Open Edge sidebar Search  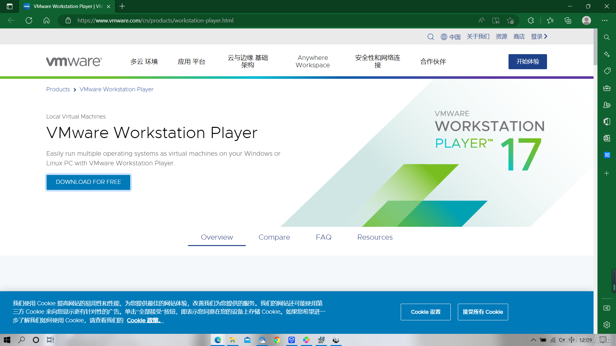pyautogui.click(x=607, y=37)
